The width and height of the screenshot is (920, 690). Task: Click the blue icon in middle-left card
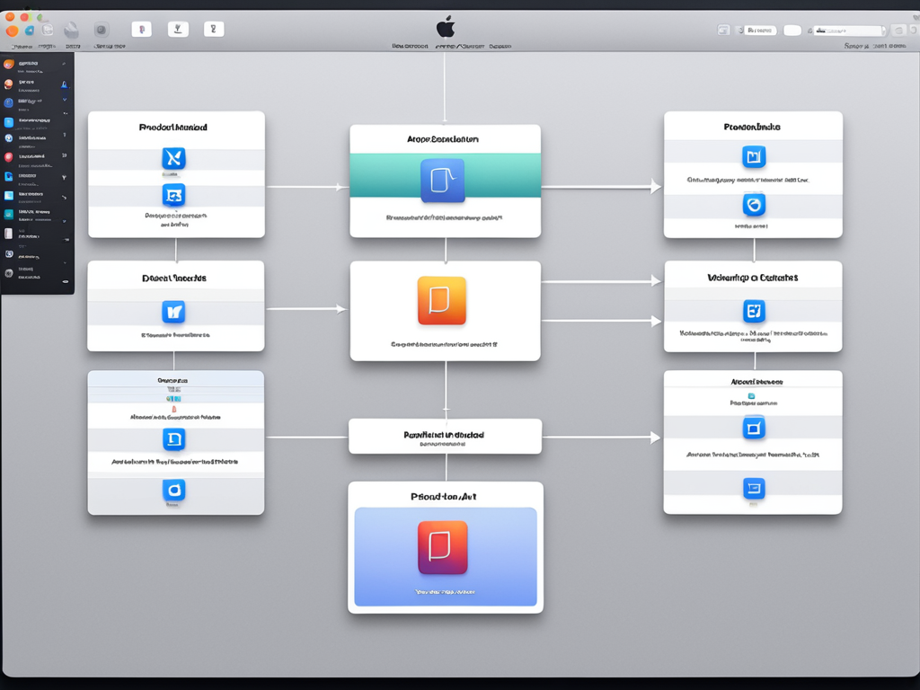pyautogui.click(x=173, y=312)
